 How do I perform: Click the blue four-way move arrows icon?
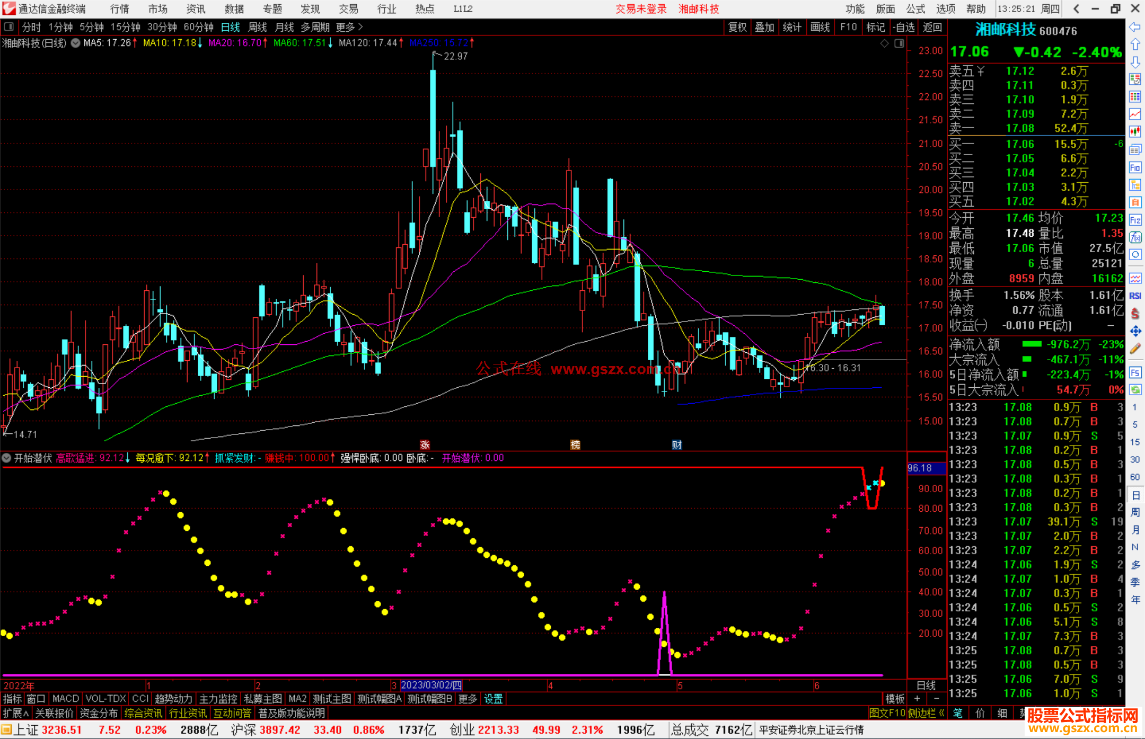1135,331
